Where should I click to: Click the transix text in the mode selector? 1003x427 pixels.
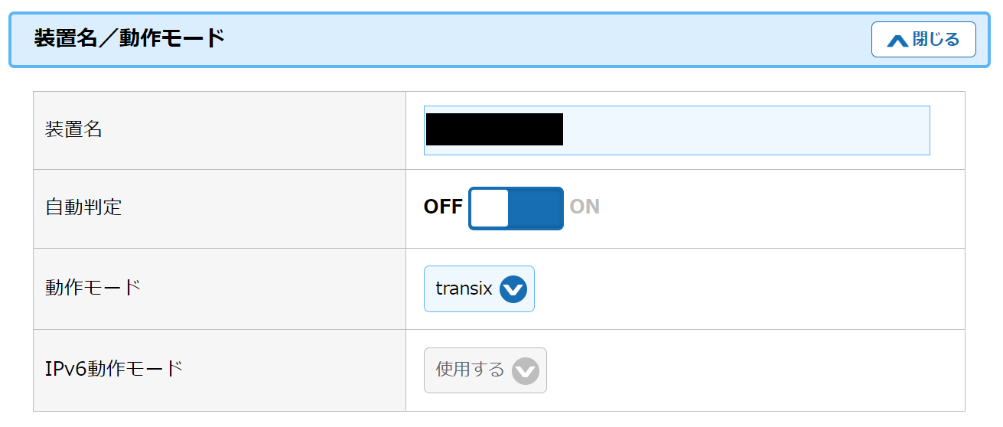coord(464,289)
